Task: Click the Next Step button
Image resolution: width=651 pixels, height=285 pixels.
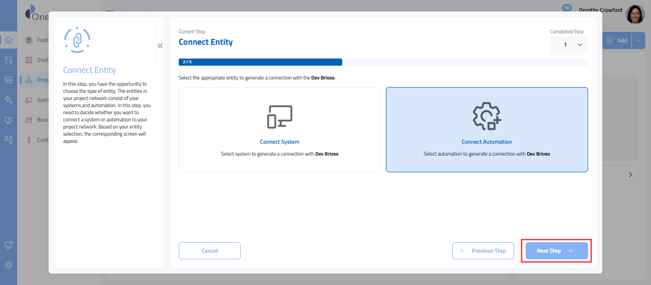Action: click(x=556, y=251)
